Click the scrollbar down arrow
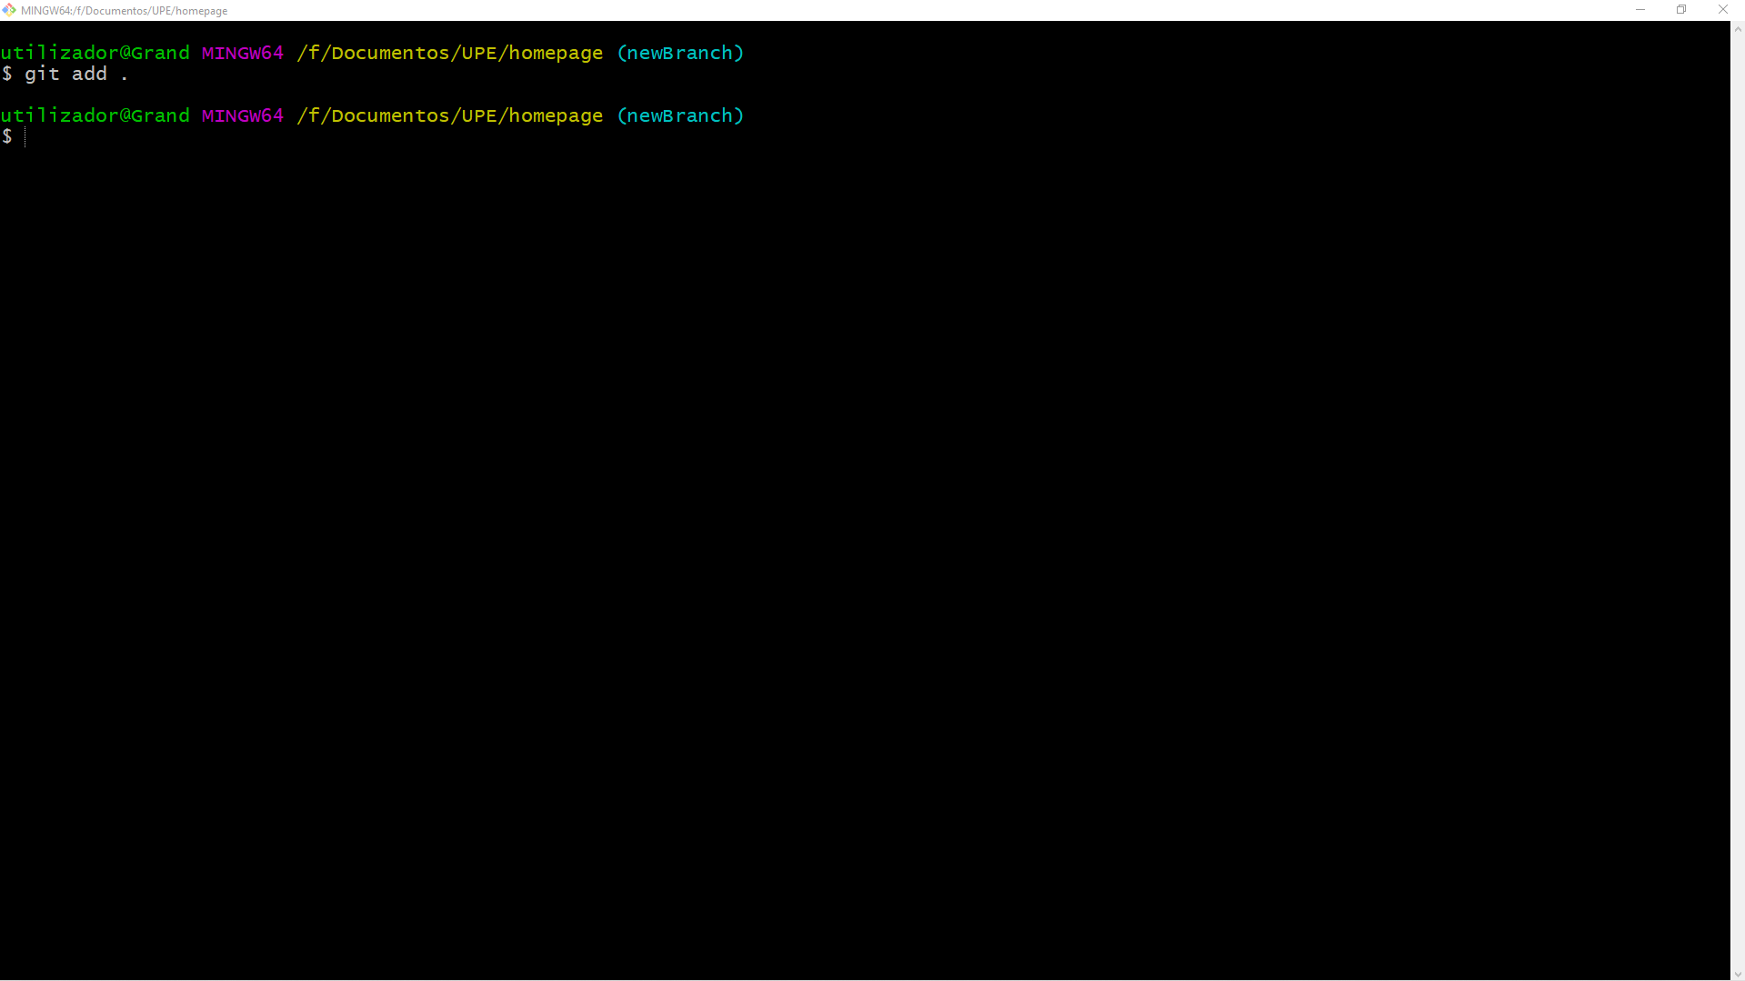The width and height of the screenshot is (1745, 981). 1738,974
